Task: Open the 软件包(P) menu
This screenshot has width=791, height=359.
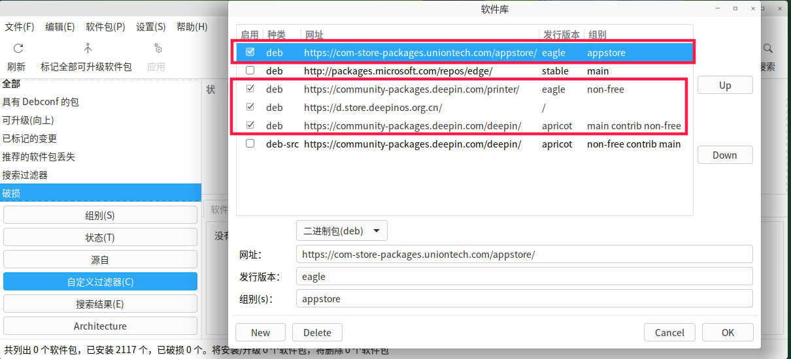Action: 105,27
